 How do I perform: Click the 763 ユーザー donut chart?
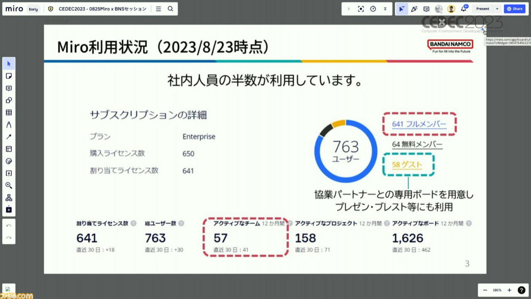tap(346, 151)
